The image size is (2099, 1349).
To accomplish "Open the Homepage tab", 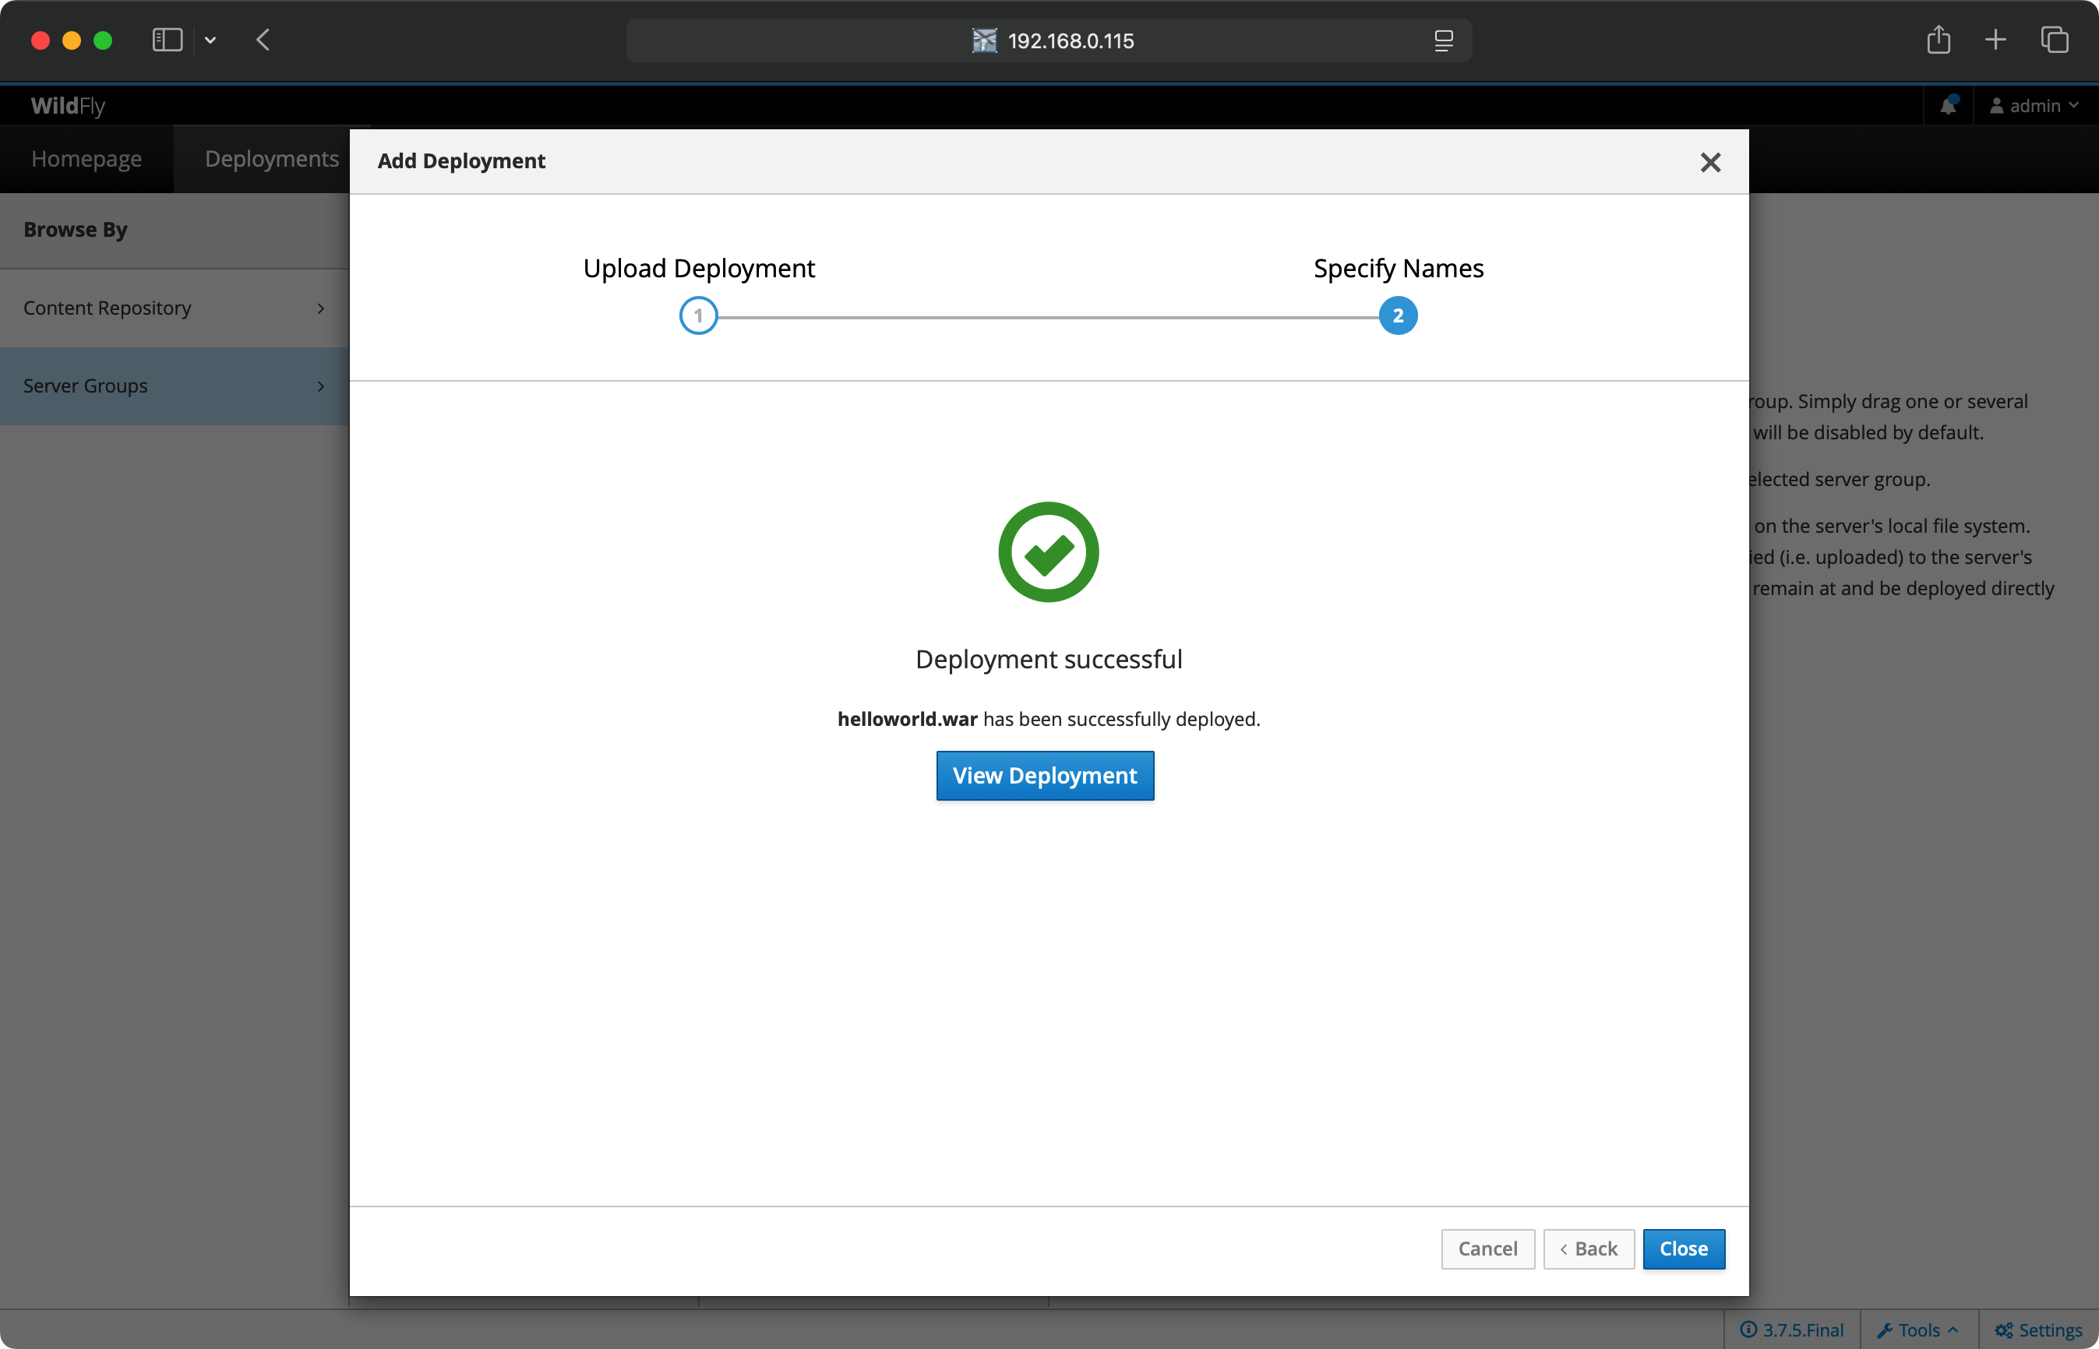I will tap(86, 159).
